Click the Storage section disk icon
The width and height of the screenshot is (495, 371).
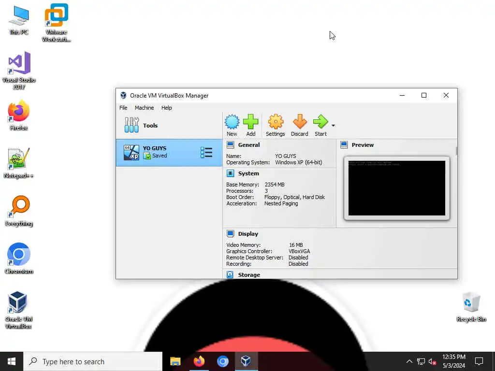(230, 275)
